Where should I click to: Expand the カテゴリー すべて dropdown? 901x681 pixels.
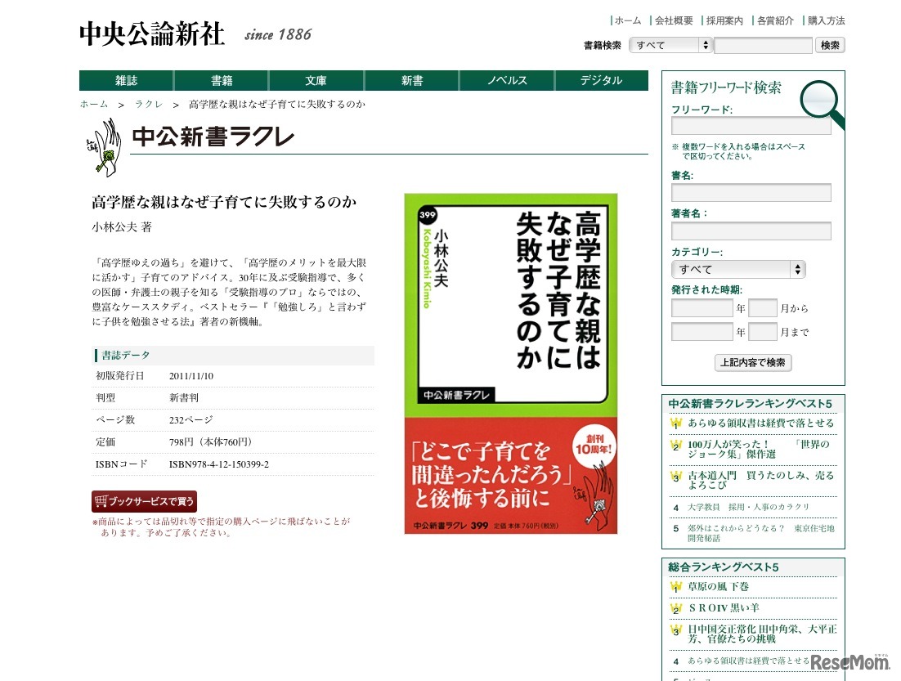tap(738, 269)
